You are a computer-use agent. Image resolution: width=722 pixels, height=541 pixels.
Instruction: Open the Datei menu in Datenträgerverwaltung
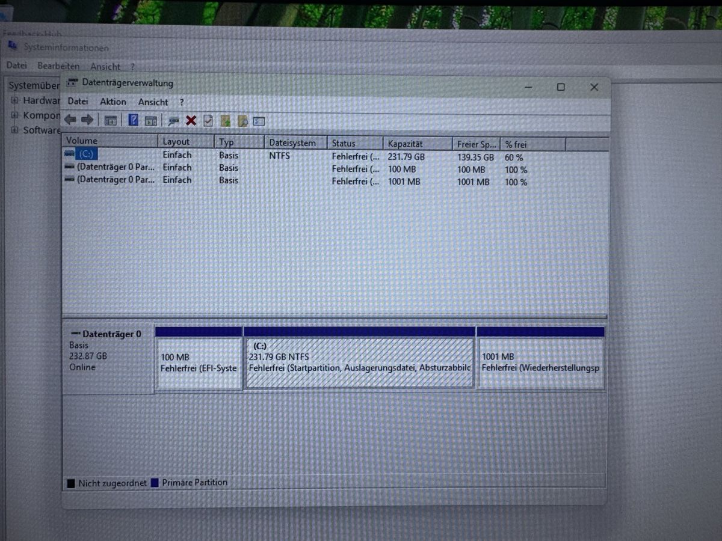pyautogui.click(x=78, y=102)
